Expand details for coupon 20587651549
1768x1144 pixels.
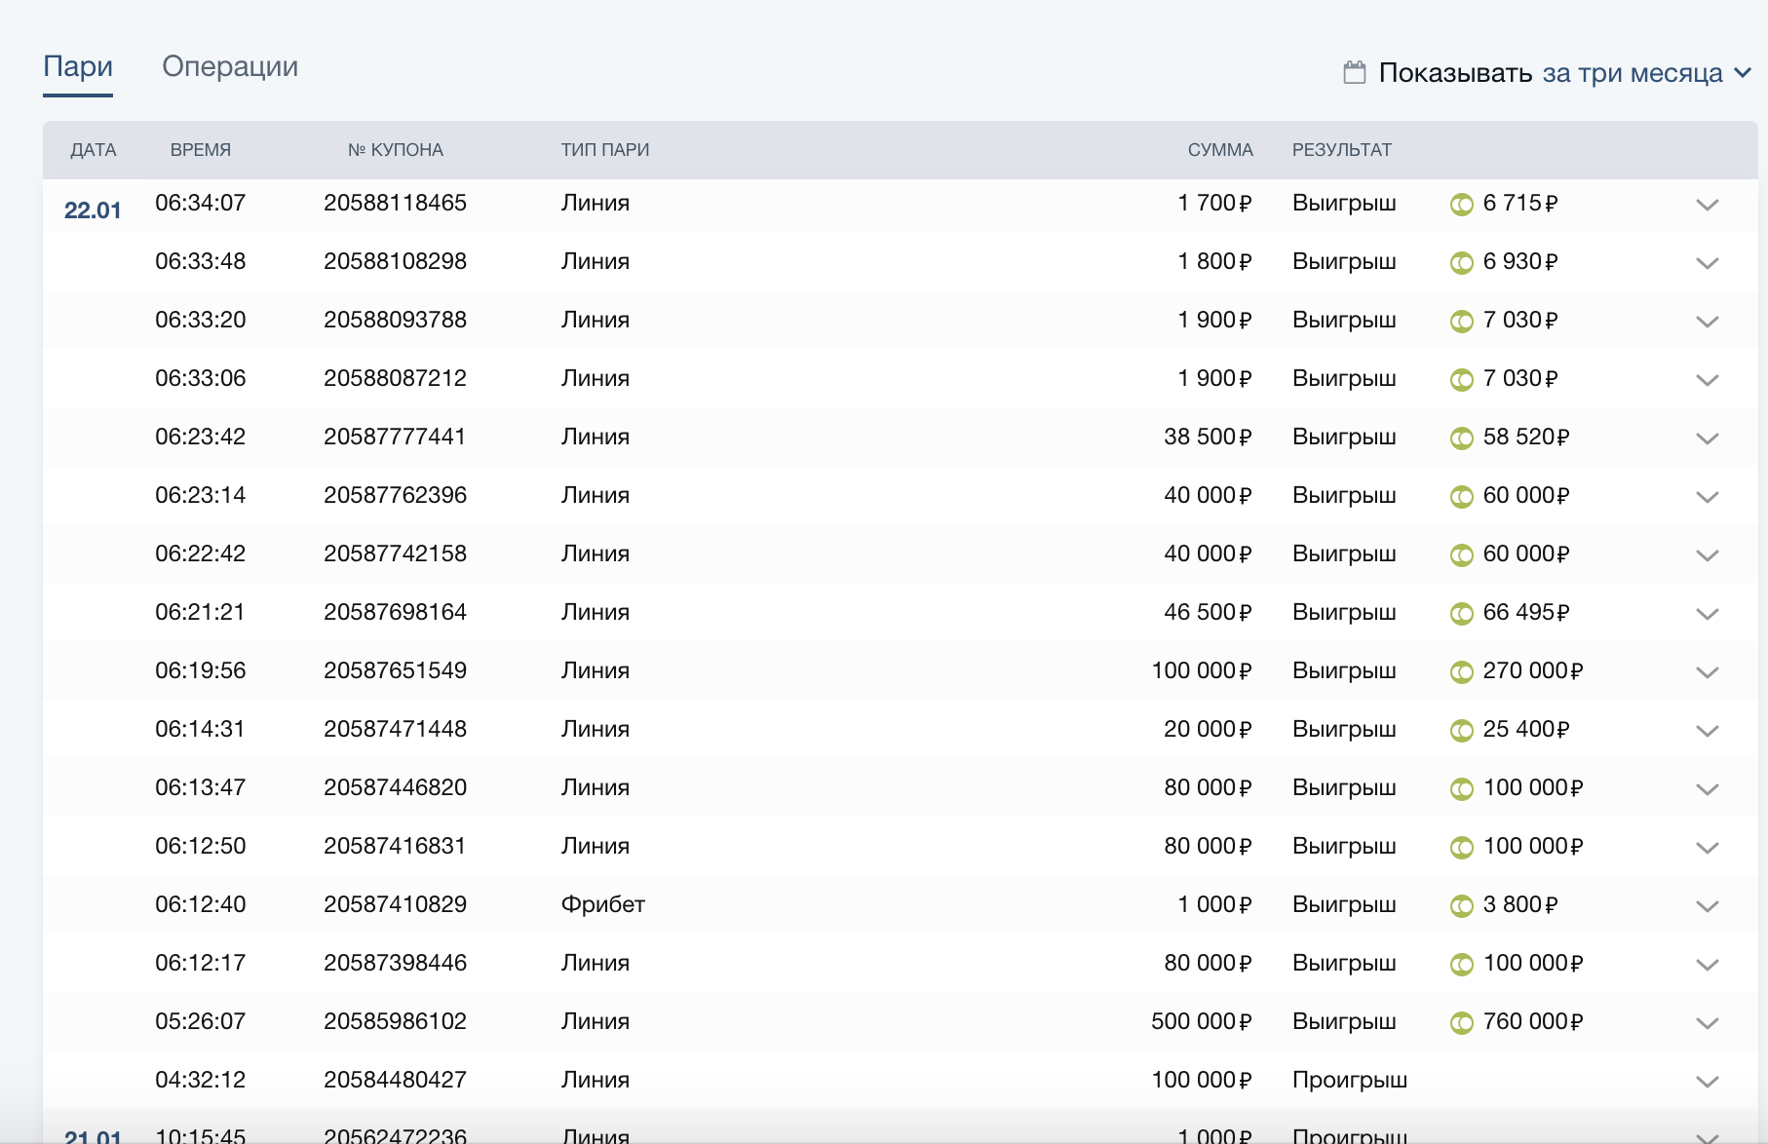click(1707, 672)
